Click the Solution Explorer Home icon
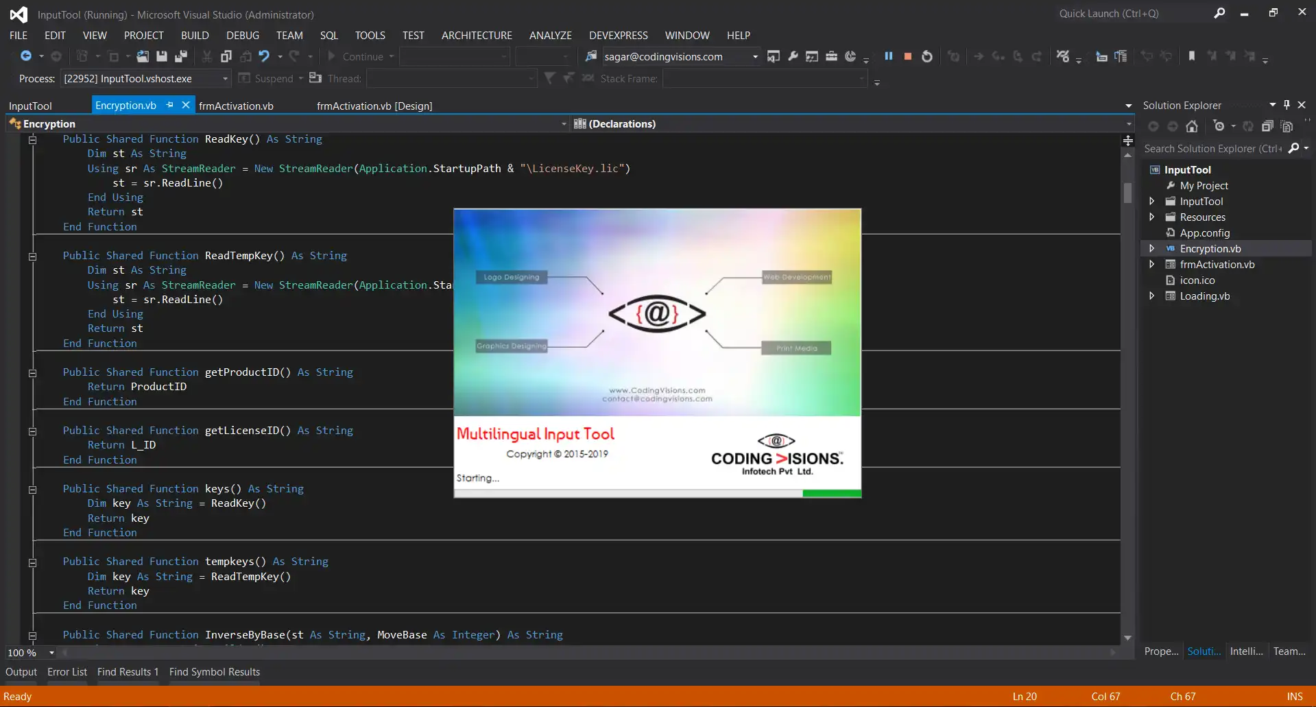This screenshot has height=707, width=1316. pos(1192,126)
